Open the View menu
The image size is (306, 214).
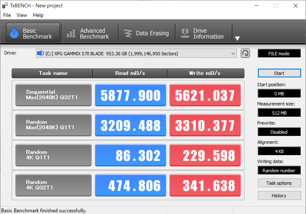[22, 15]
